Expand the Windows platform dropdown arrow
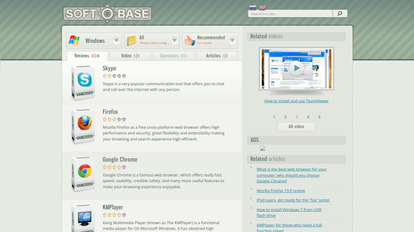The height and width of the screenshot is (232, 414). (x=116, y=40)
